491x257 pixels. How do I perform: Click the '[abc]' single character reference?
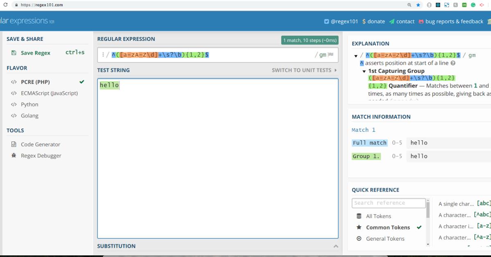pyautogui.click(x=464, y=204)
